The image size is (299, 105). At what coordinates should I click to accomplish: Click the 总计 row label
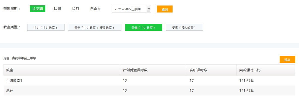tap(10, 91)
